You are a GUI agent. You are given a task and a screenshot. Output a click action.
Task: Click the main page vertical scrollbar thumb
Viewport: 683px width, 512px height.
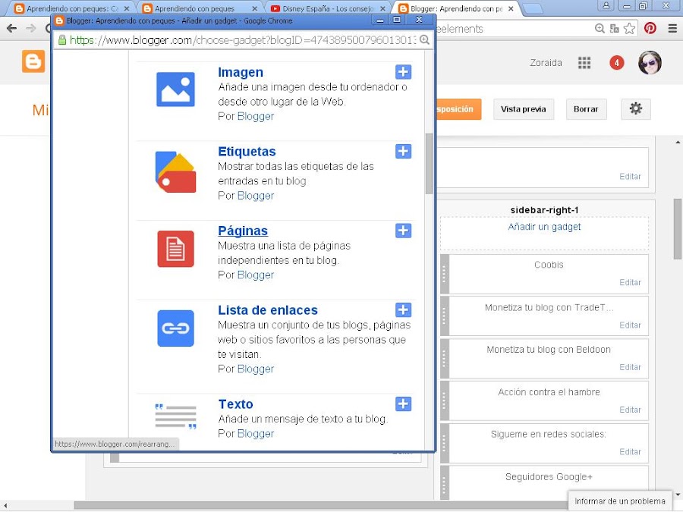678,228
